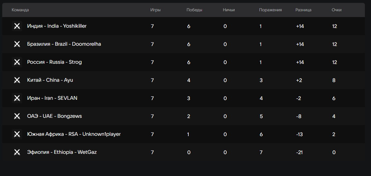Click the crossed swords icon for India team

click(17, 26)
